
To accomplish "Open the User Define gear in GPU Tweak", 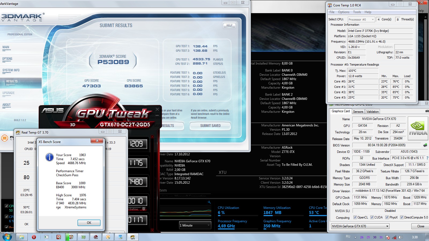I will (x=144, y=209).
